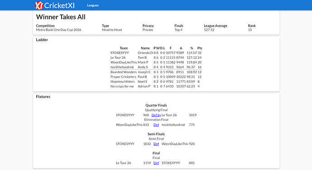
Task: Click league average value 527.12
Action: coord(209,30)
